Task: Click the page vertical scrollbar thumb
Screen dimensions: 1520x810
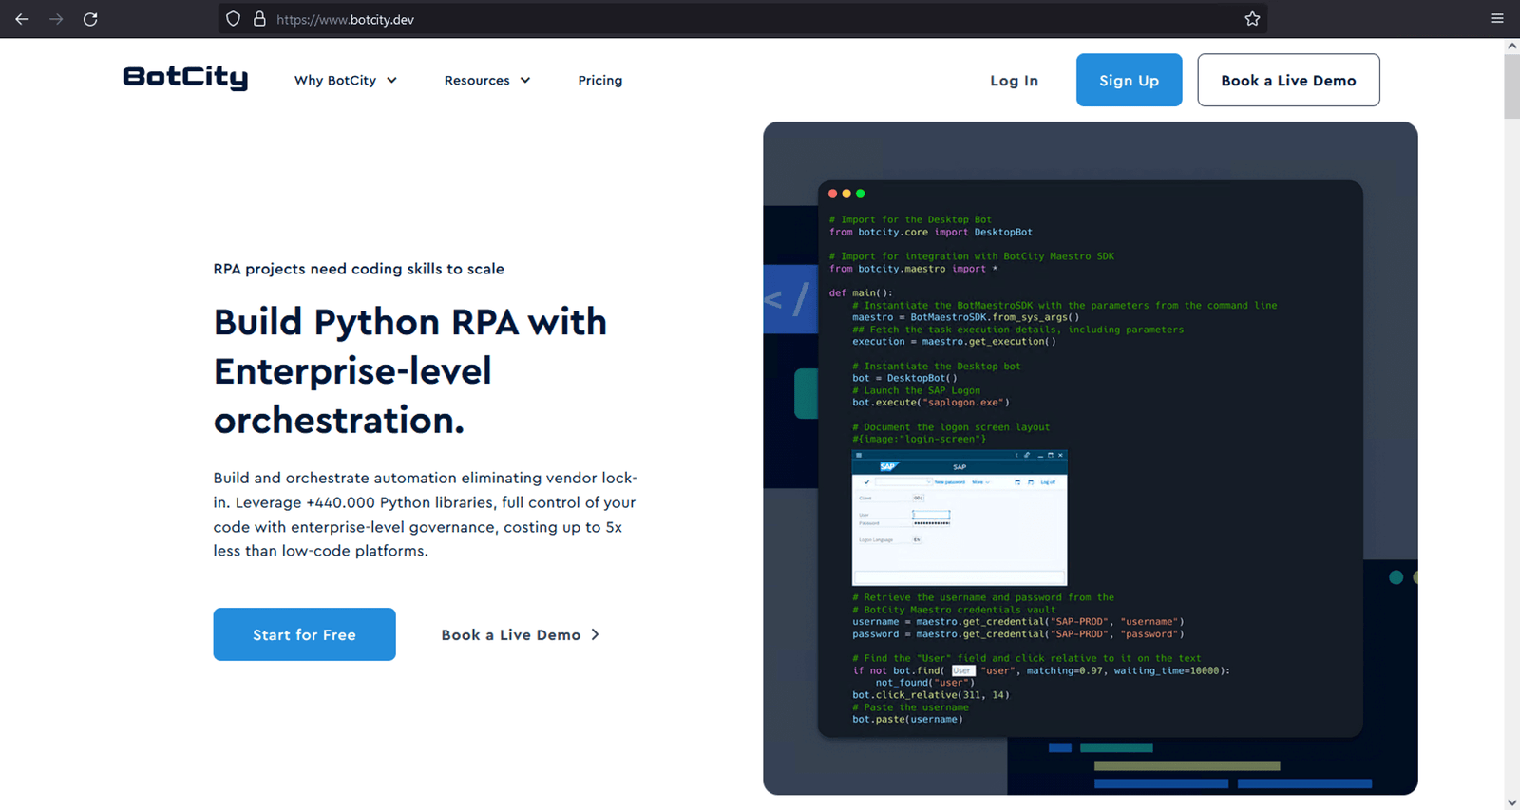Action: 1511,85
